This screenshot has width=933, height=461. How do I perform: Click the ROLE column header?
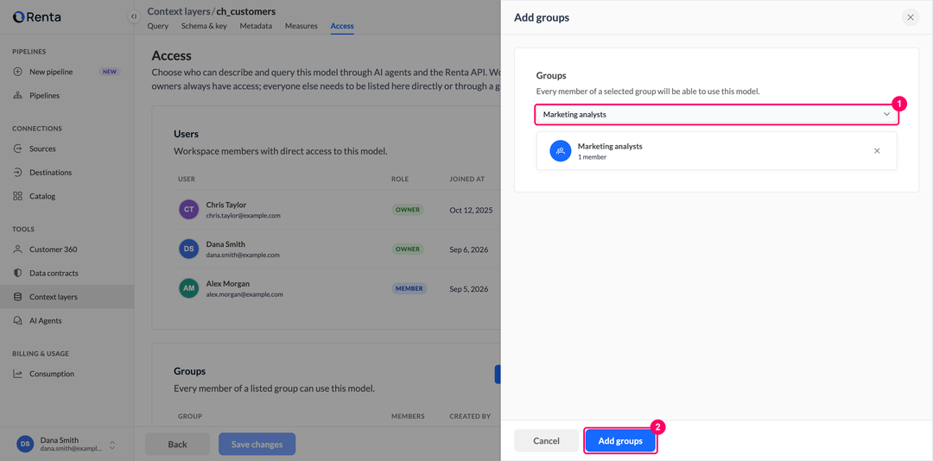(400, 179)
